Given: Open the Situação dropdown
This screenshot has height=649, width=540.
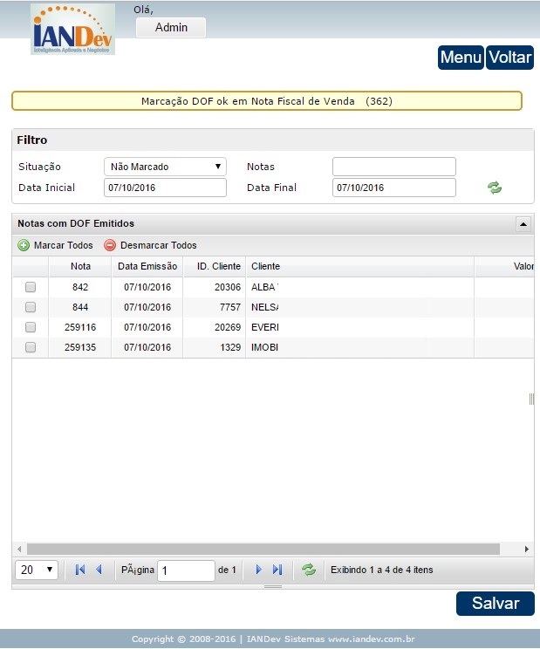Looking at the screenshot, I should click(x=165, y=167).
